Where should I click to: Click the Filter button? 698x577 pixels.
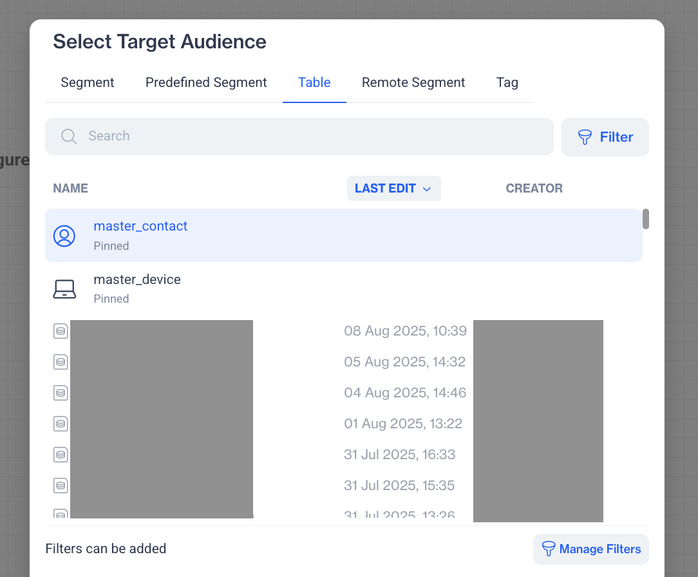click(x=605, y=137)
